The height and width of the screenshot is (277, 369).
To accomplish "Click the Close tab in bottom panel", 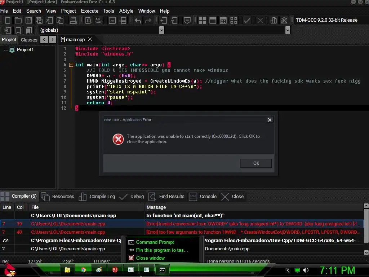I will [232, 197].
